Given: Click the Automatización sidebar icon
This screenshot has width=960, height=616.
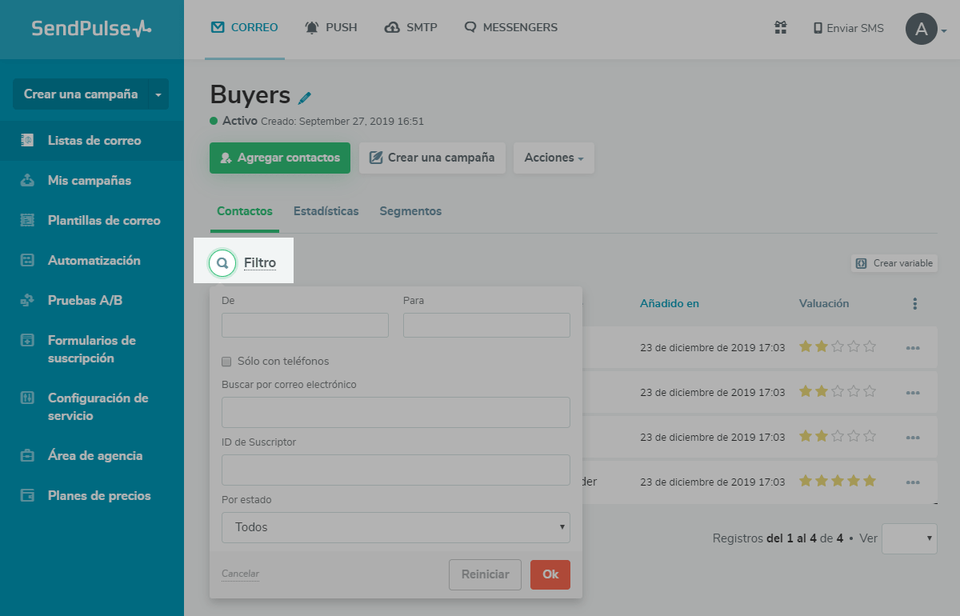Looking at the screenshot, I should (x=27, y=260).
